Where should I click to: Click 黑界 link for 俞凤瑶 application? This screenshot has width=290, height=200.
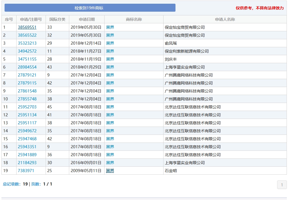109,43
